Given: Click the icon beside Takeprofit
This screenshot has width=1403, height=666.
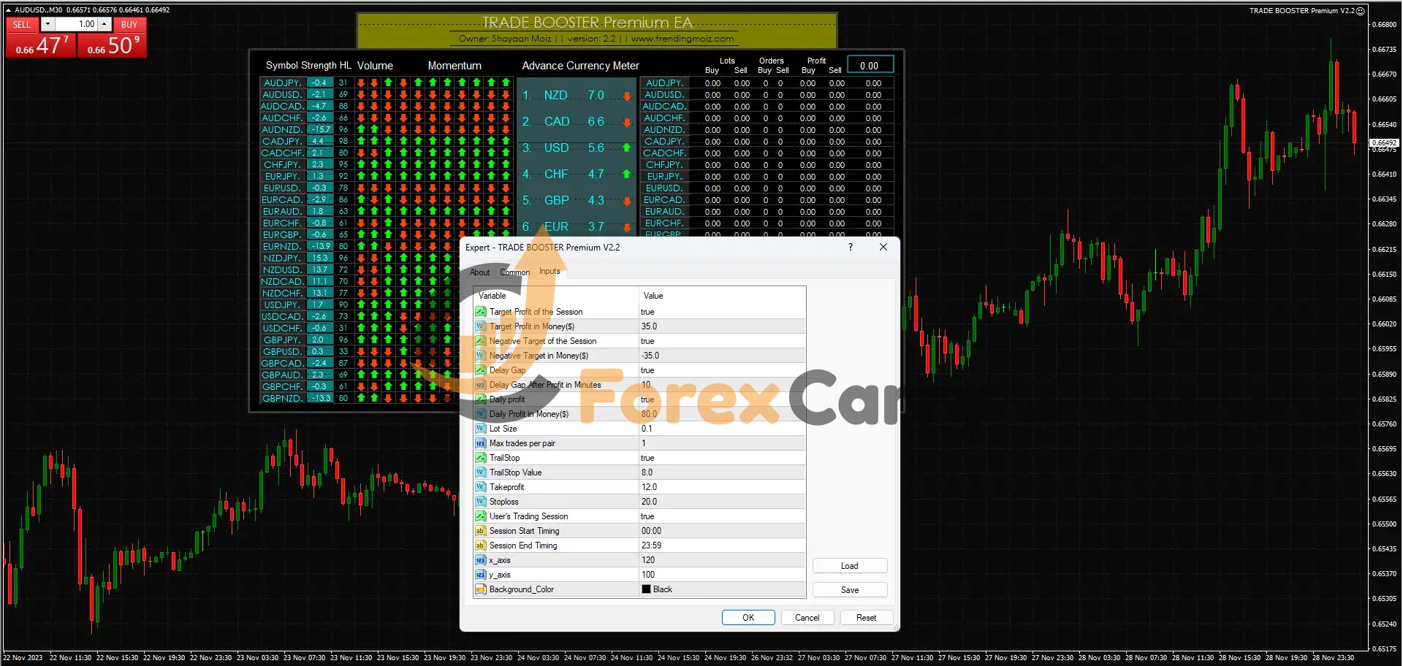Looking at the screenshot, I should [x=480, y=487].
